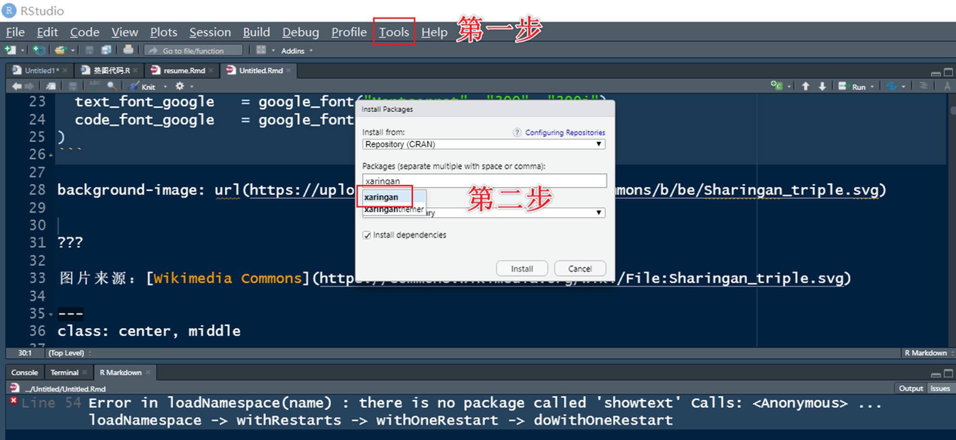This screenshot has width=956, height=440.
Task: Click the Insert new code chunk icon
Action: [x=776, y=86]
